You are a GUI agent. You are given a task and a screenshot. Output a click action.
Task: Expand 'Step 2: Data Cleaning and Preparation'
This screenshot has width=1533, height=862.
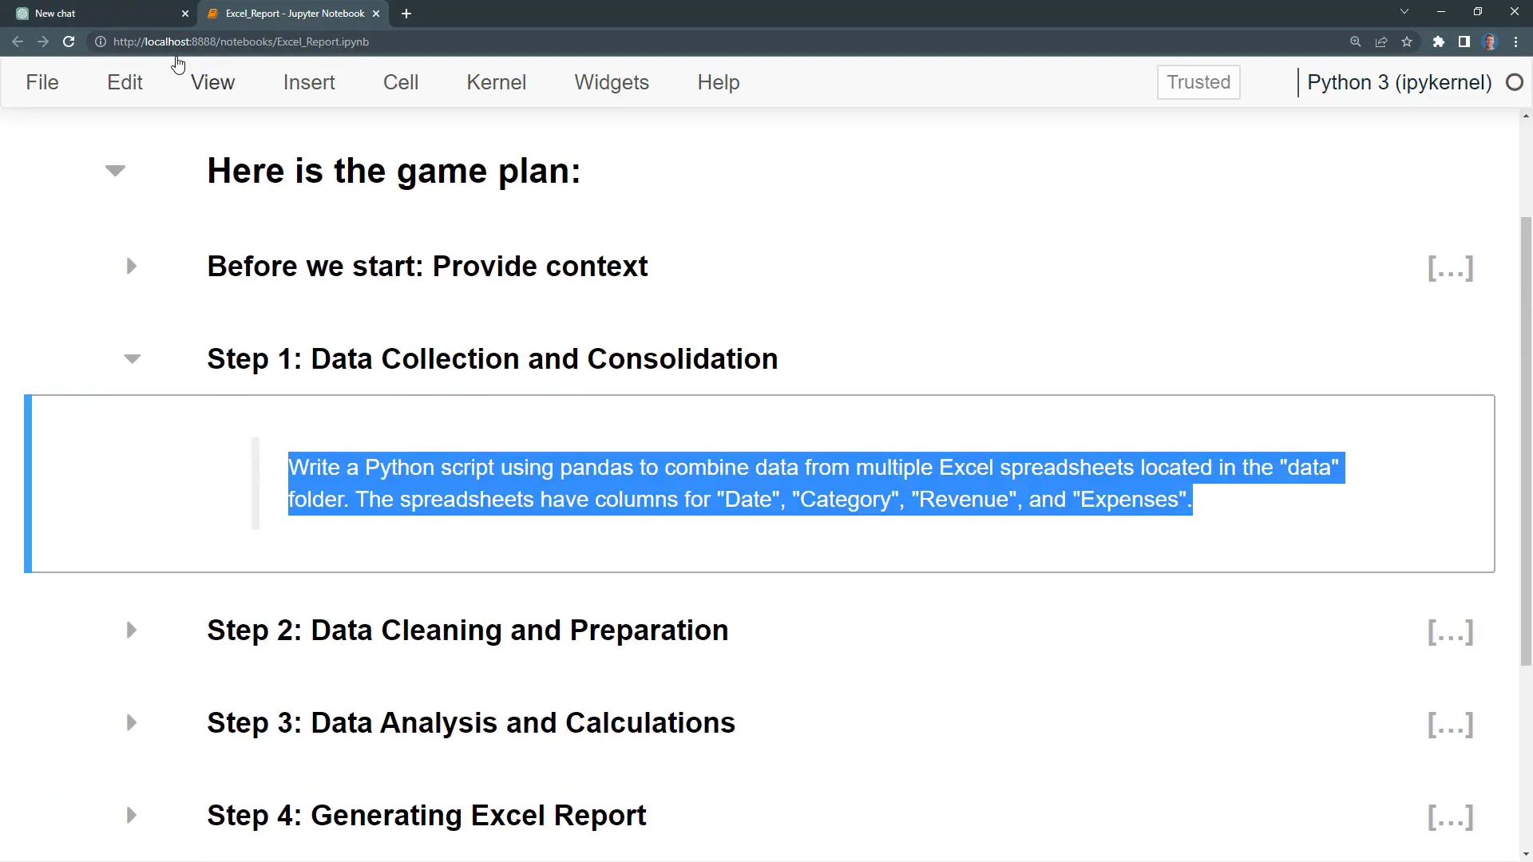(x=130, y=630)
